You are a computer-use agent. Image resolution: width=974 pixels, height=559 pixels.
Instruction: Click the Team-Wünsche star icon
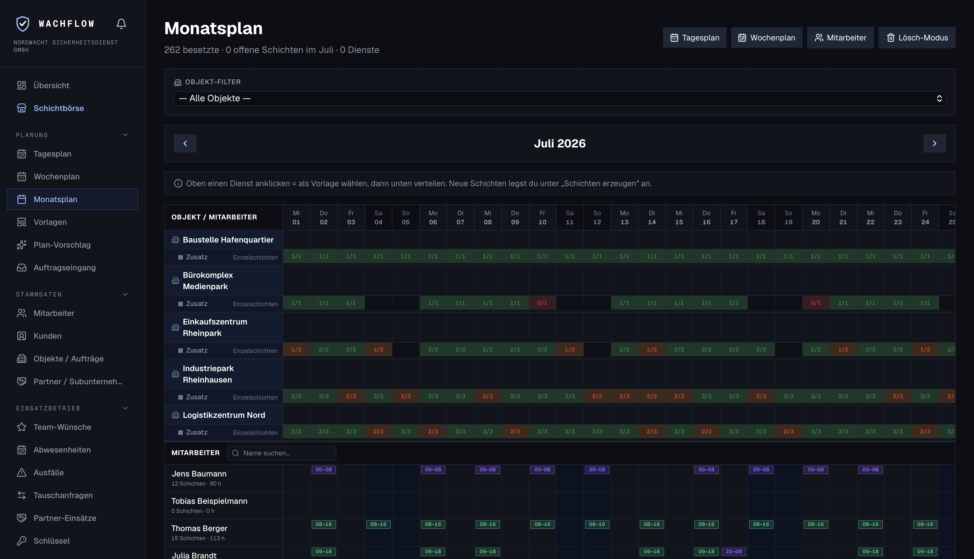pos(22,427)
